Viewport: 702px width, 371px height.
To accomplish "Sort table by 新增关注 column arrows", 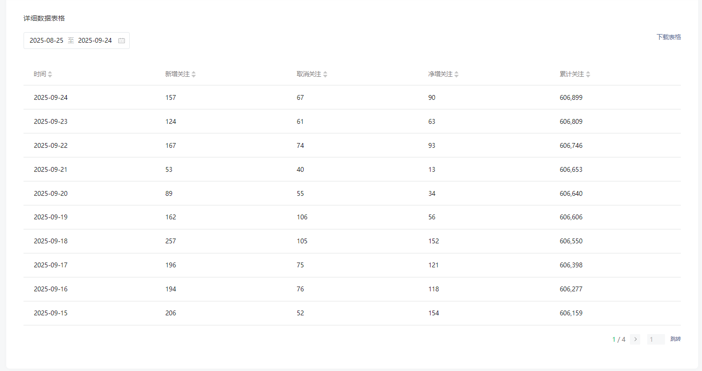I will (194, 74).
